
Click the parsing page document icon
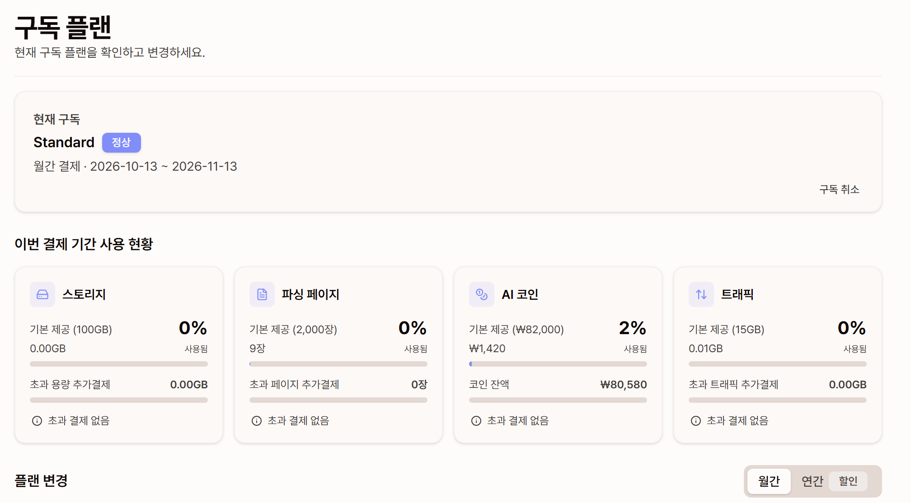[x=262, y=294]
